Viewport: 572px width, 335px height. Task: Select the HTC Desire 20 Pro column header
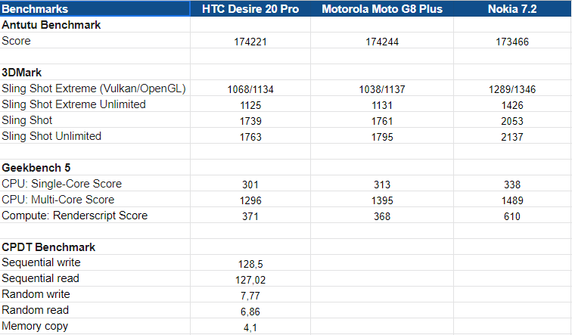point(250,9)
